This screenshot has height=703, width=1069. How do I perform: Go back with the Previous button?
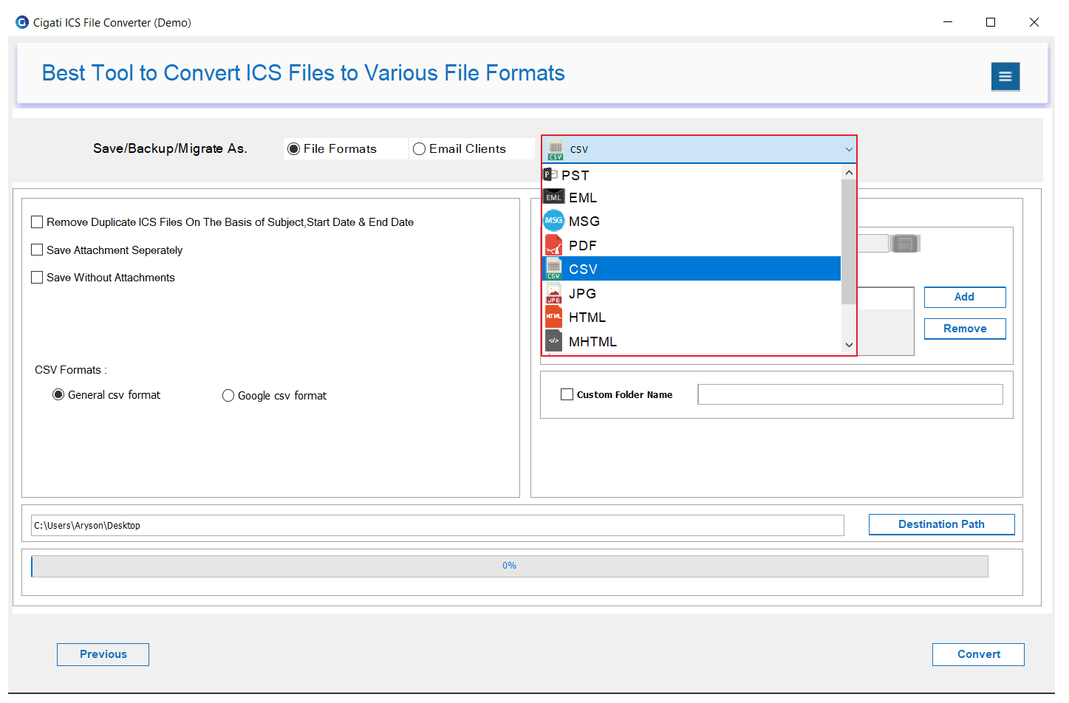[103, 654]
